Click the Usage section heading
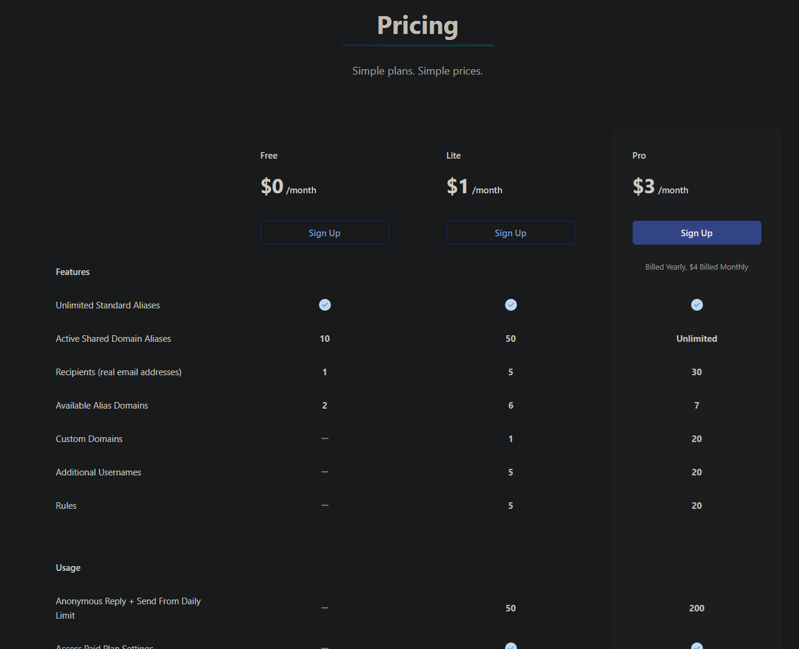Viewport: 799px width, 649px height. [x=68, y=568]
